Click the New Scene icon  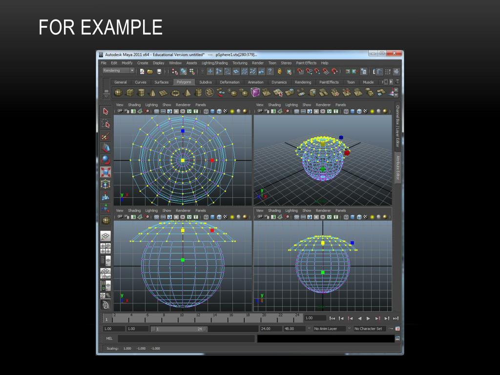142,71
